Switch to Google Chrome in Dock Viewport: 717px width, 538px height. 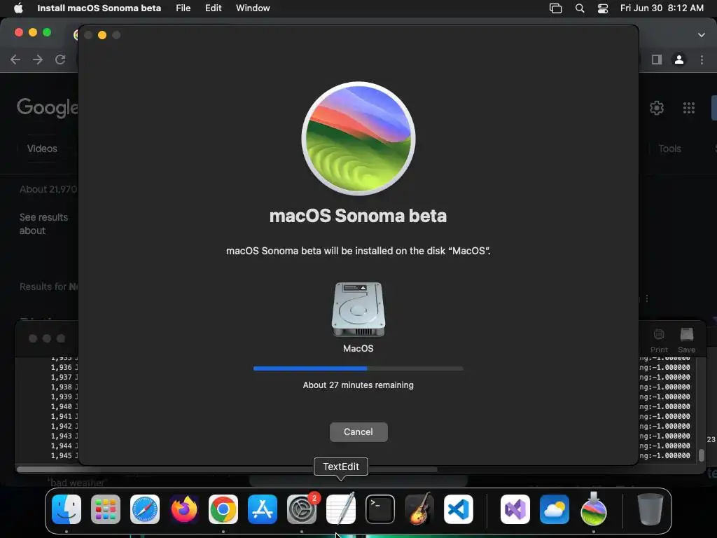pyautogui.click(x=223, y=509)
